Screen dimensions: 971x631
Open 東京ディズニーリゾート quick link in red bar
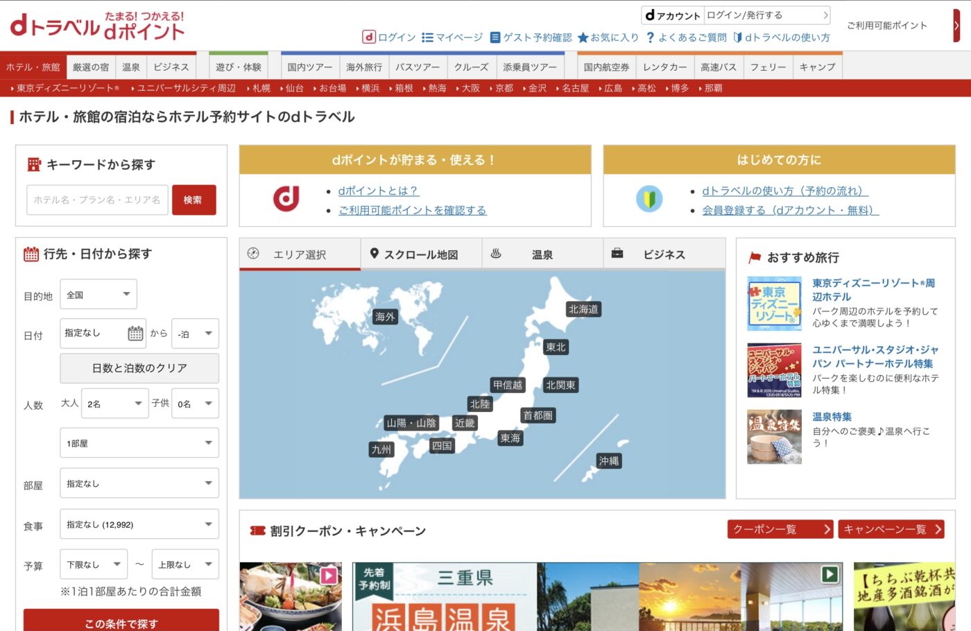click(x=67, y=88)
